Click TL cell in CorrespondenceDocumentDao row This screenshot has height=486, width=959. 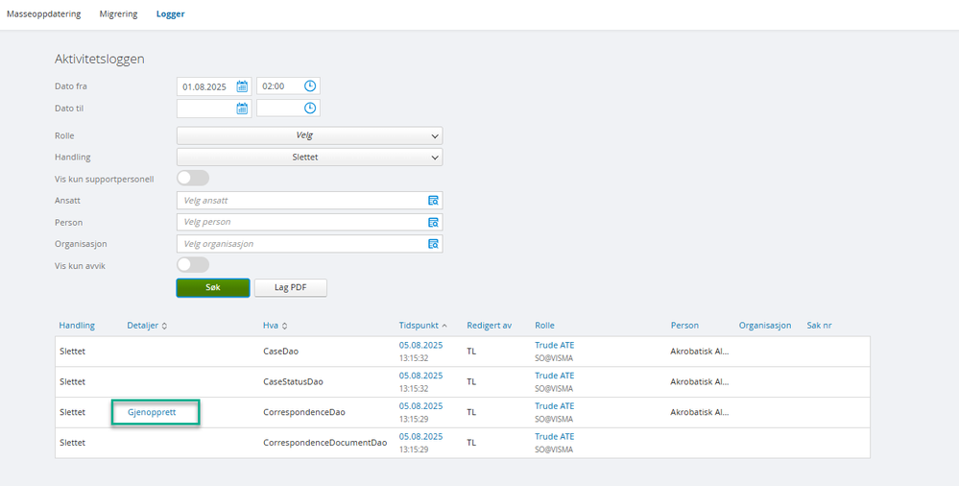click(471, 443)
